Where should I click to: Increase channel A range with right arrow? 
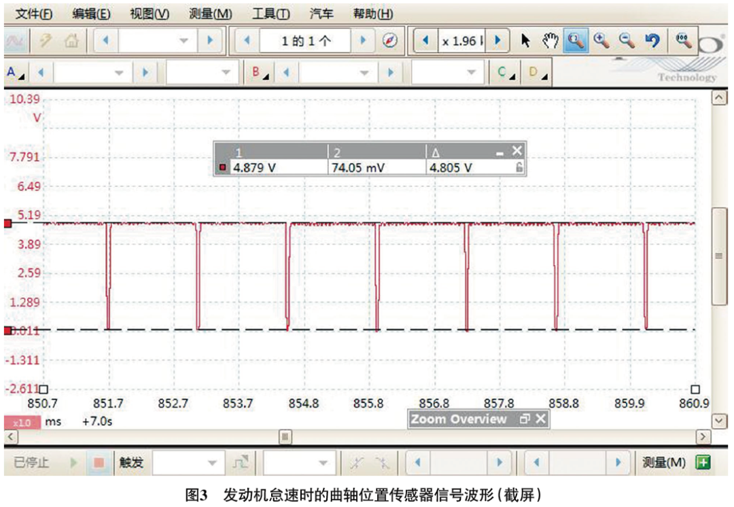[x=145, y=73]
